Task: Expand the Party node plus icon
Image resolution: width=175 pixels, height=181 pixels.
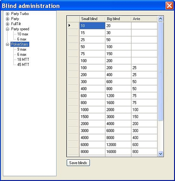Action: (8, 19)
